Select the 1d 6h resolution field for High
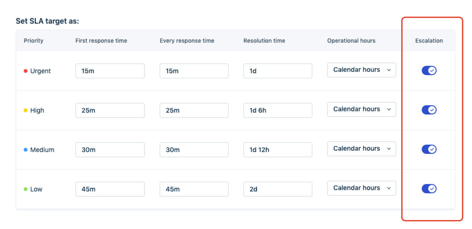Image resolution: width=472 pixels, height=229 pixels. pyautogui.click(x=278, y=110)
